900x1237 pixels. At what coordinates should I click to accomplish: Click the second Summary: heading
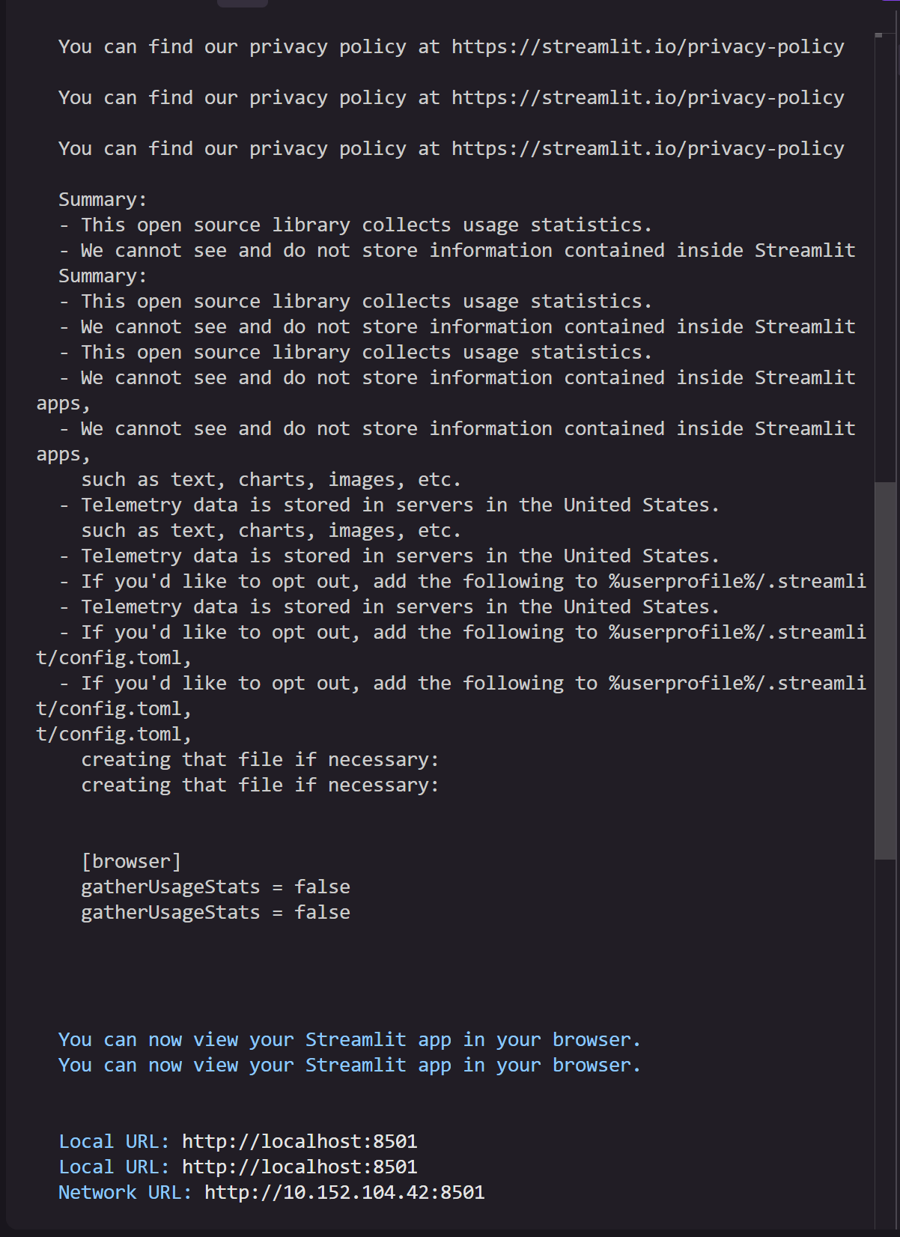click(103, 276)
